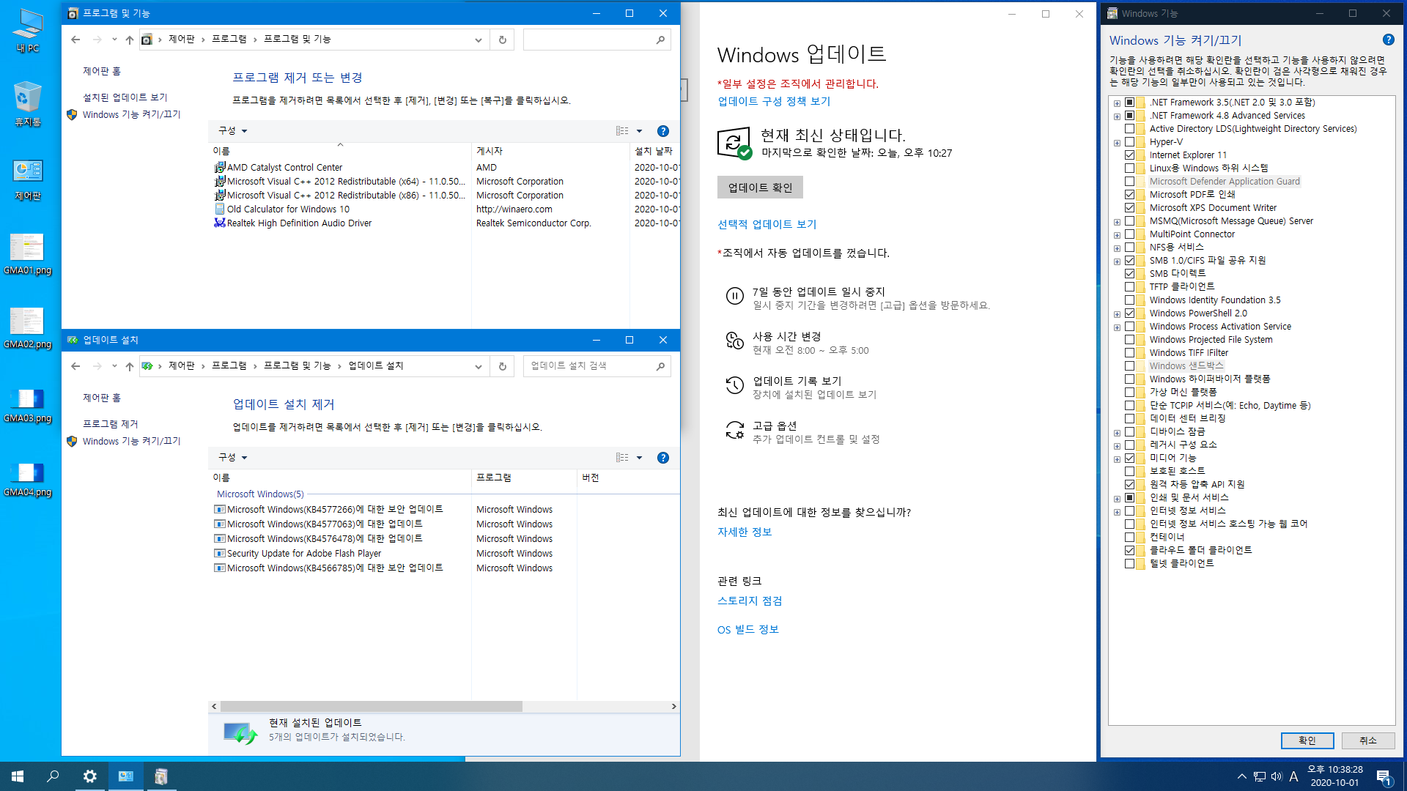Click the advanced options gear-sync icon
This screenshot has width=1407, height=791.
(734, 430)
